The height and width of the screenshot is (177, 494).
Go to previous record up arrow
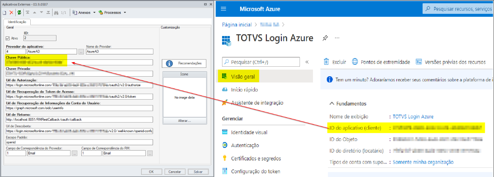tap(35, 12)
